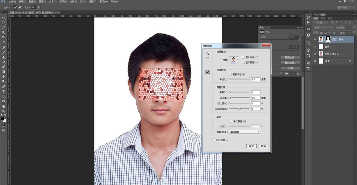Select the Hand tool in the Refine Mask dialog
Screen dimensions: 357x185
click(x=207, y=59)
